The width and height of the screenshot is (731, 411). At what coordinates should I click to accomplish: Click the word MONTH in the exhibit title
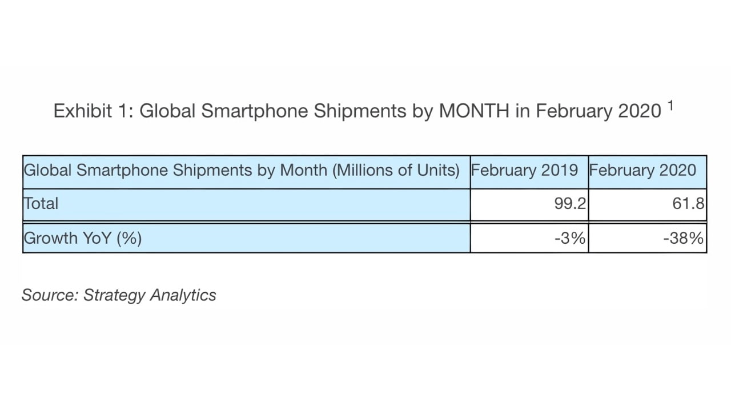pyautogui.click(x=473, y=111)
